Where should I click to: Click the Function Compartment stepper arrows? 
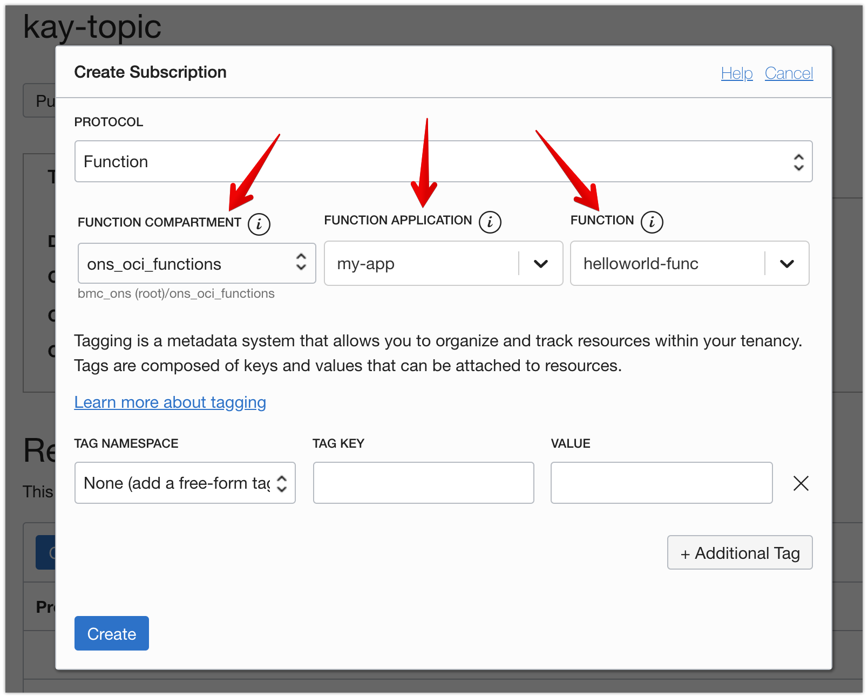301,263
